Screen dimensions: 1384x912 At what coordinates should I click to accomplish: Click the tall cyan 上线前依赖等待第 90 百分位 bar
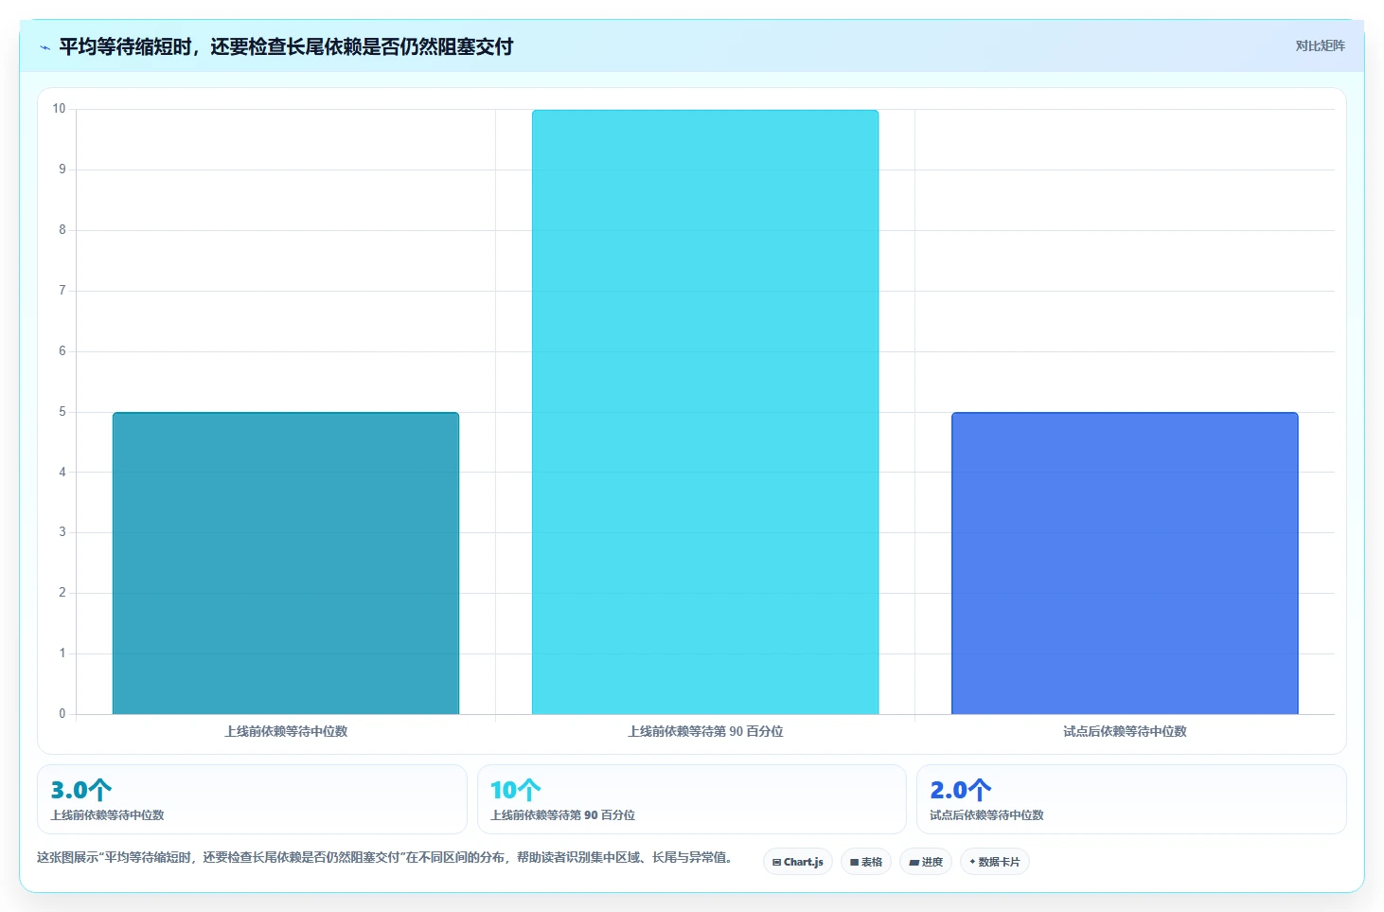pyautogui.click(x=705, y=412)
